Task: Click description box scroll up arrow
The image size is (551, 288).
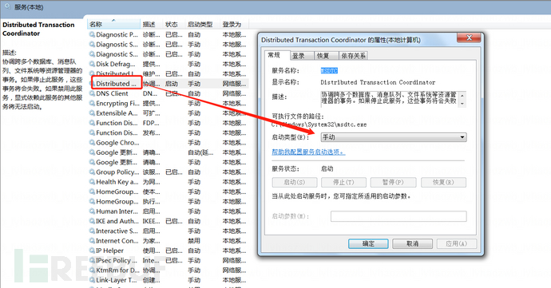Action: [462, 96]
